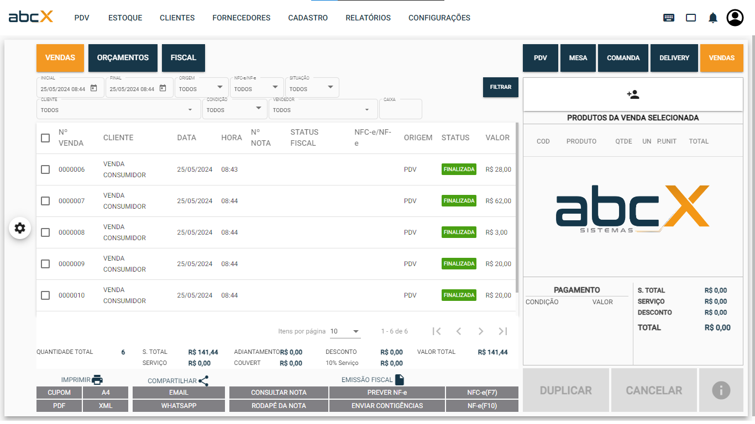Expand the NFC-e/NF-e dropdown

tap(257, 88)
